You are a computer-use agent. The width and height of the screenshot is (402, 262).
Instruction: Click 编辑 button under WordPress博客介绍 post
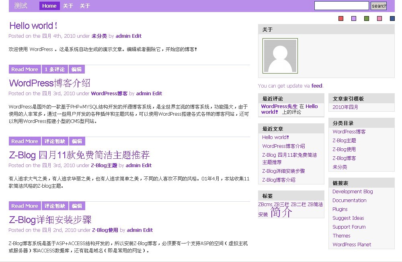[77, 141]
